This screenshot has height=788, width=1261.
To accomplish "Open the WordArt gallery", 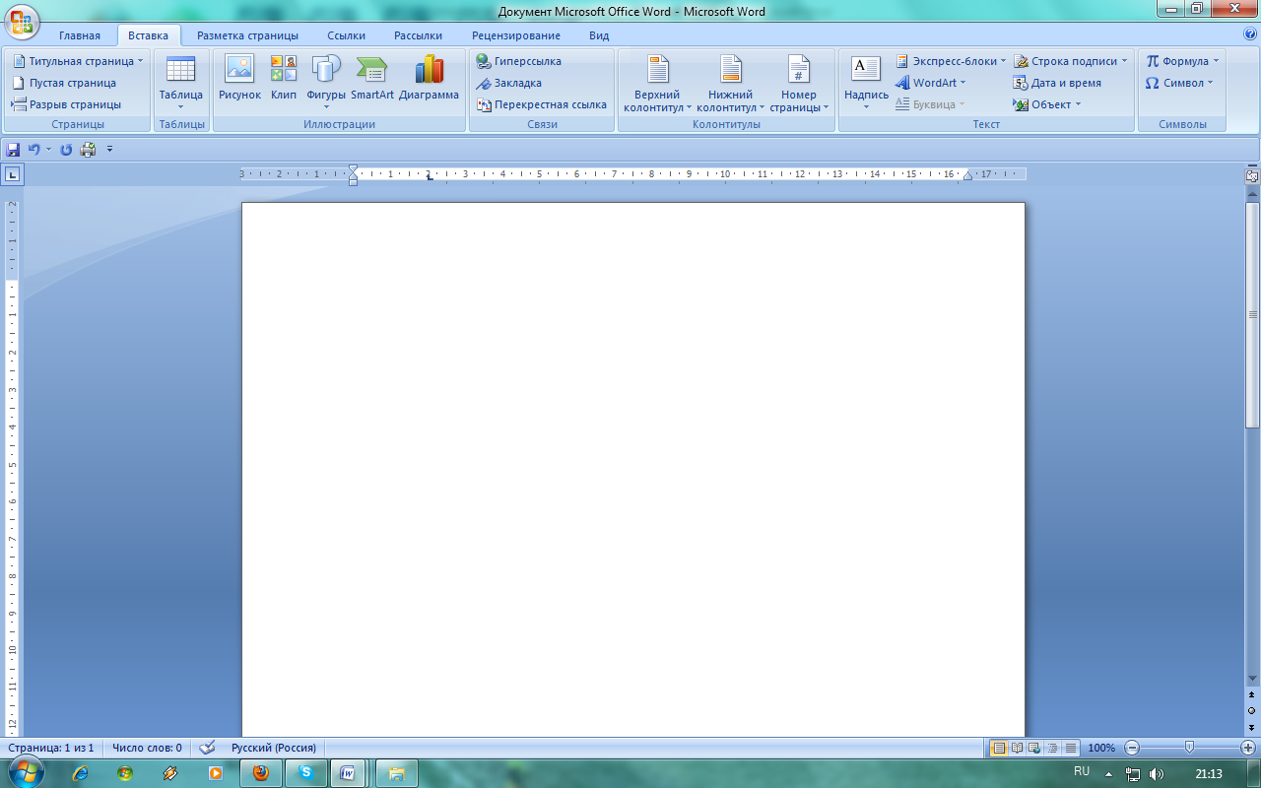I will point(931,83).
